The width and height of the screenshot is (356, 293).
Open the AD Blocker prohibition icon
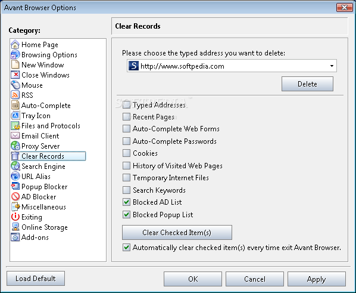coord(15,197)
